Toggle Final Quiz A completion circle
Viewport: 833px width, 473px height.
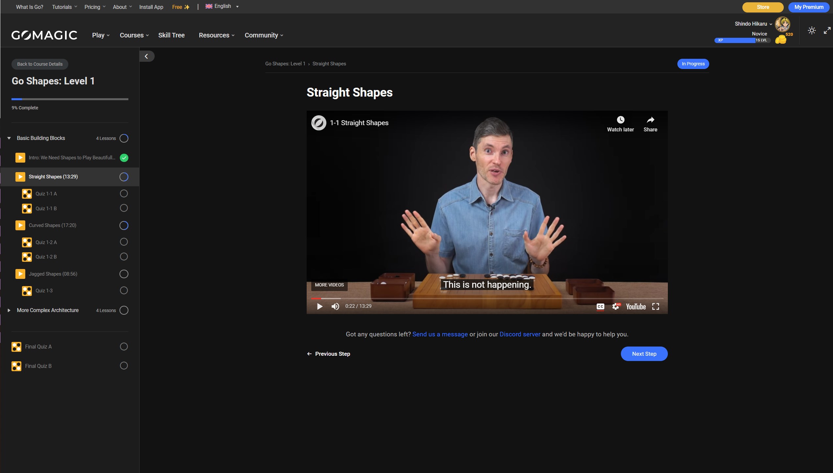[x=124, y=347]
